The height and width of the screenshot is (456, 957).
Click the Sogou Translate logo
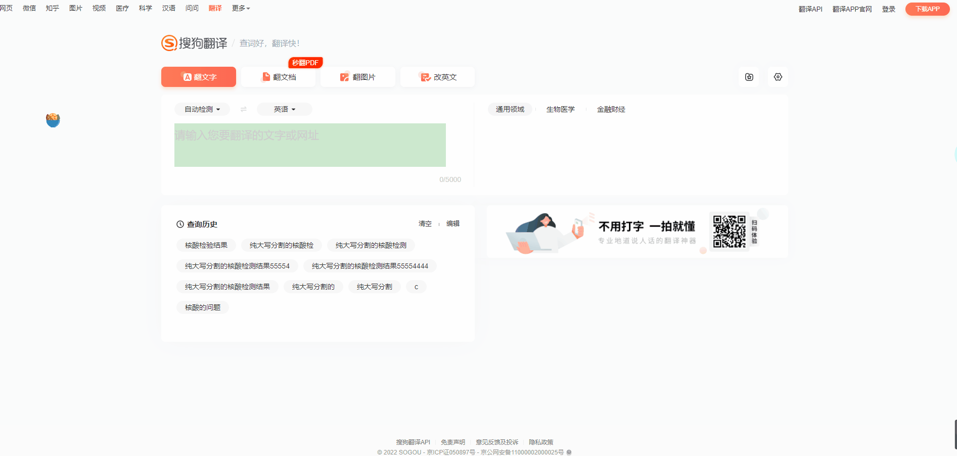pyautogui.click(x=194, y=43)
